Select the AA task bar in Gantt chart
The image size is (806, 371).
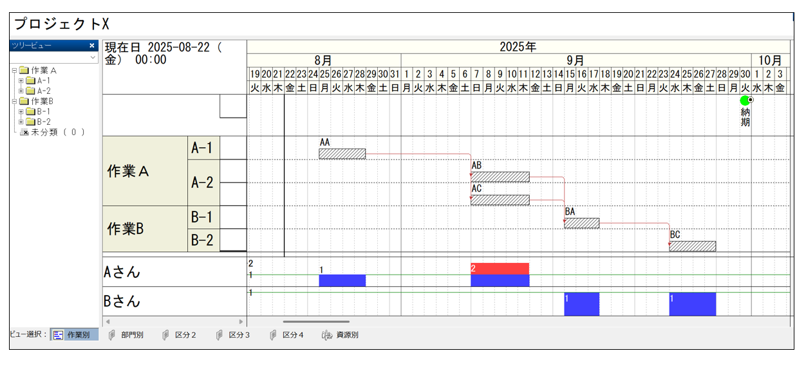(x=342, y=154)
